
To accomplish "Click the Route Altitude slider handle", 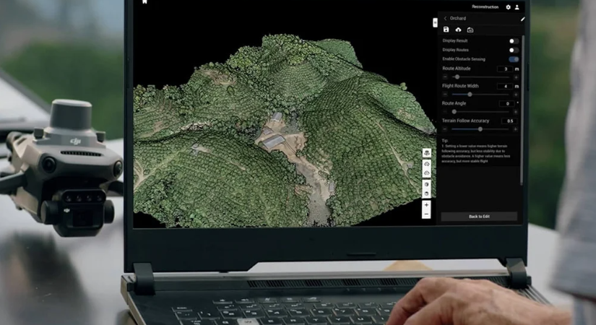I will tap(457, 77).
